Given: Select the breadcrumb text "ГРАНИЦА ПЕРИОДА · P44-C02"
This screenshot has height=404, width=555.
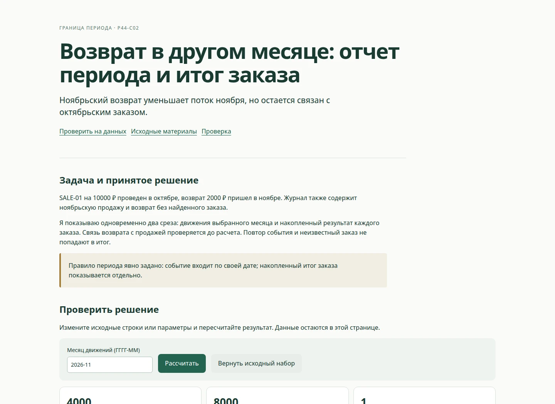Looking at the screenshot, I should pyautogui.click(x=99, y=28).
